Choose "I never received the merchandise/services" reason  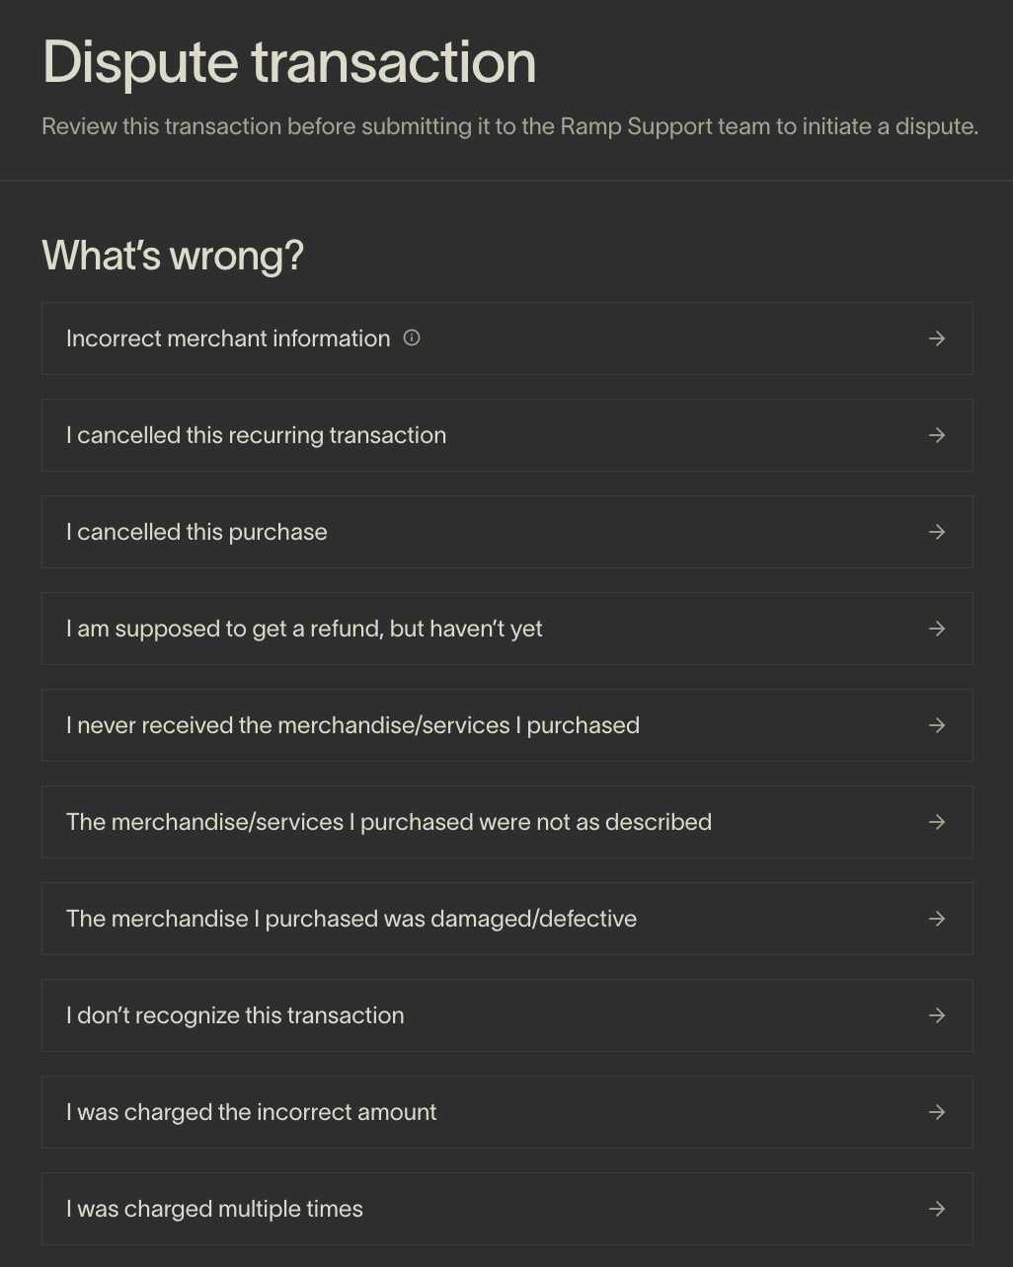[x=352, y=725]
